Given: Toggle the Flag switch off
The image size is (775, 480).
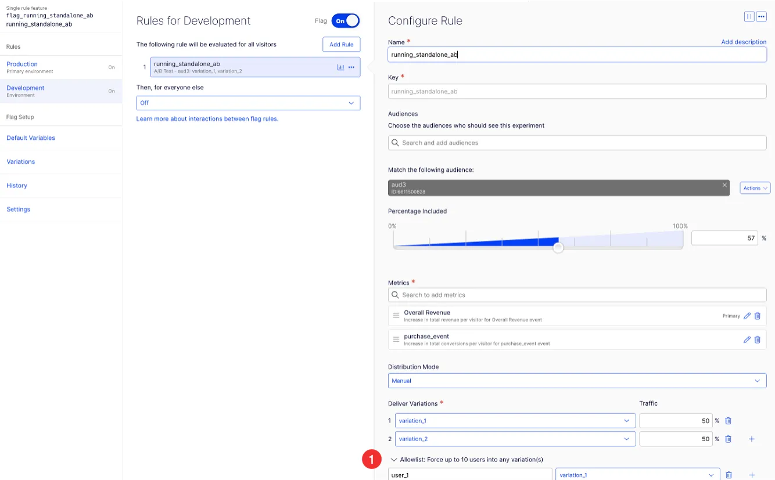Looking at the screenshot, I should point(346,21).
